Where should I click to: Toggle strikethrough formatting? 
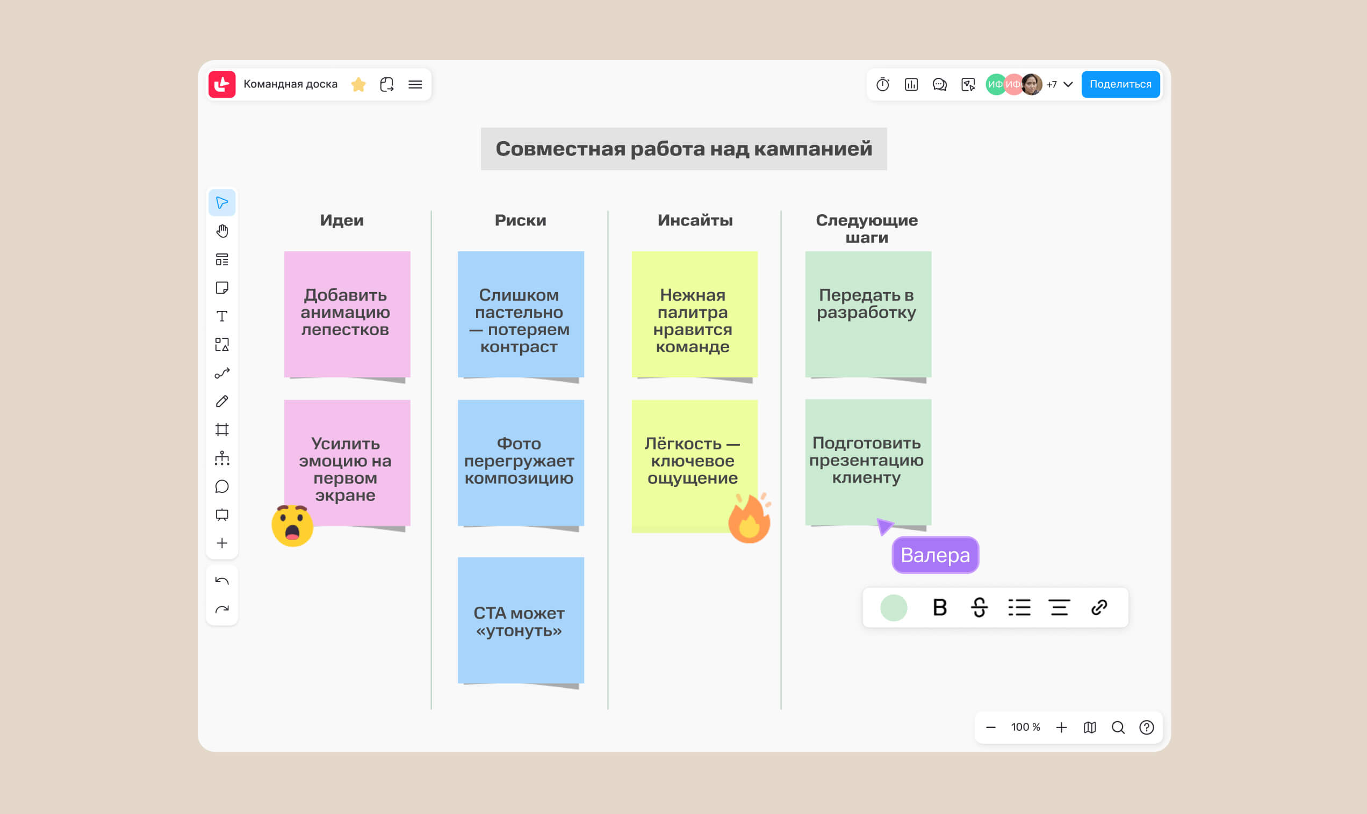pyautogui.click(x=979, y=607)
